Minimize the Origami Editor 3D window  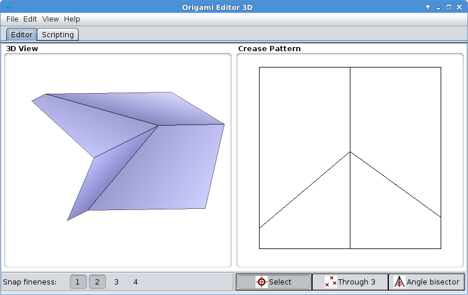click(x=438, y=7)
